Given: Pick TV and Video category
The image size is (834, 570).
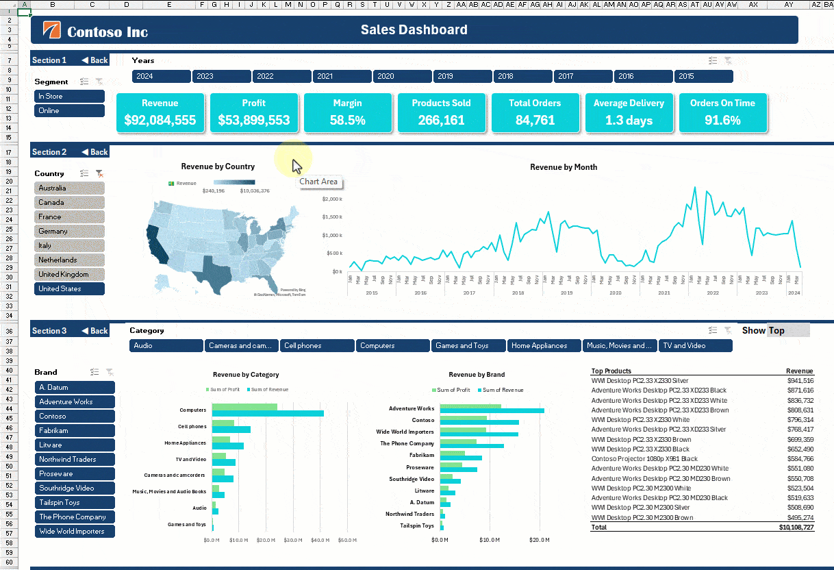Looking at the screenshot, I should (696, 346).
